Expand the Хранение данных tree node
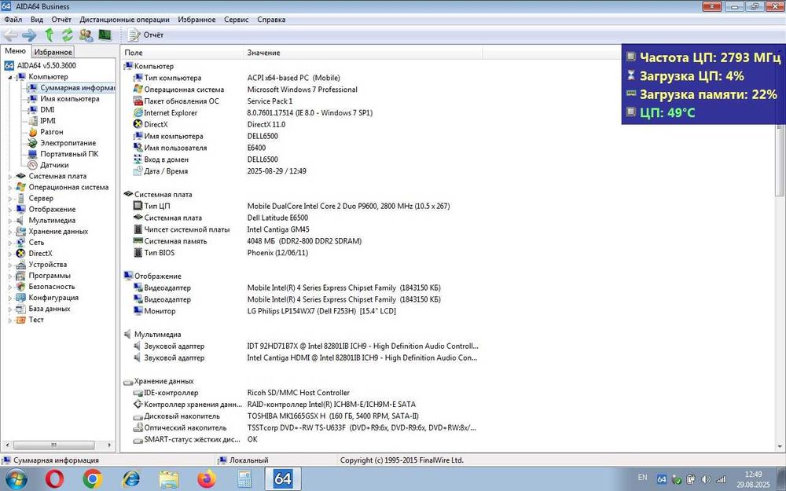 pyautogui.click(x=10, y=232)
